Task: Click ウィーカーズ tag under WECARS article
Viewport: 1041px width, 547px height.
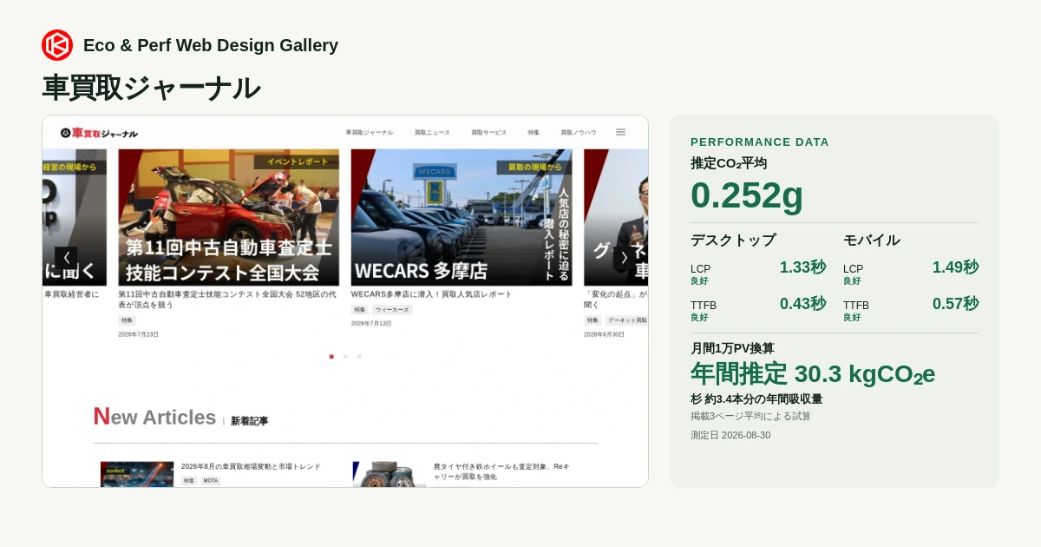Action: [x=392, y=310]
